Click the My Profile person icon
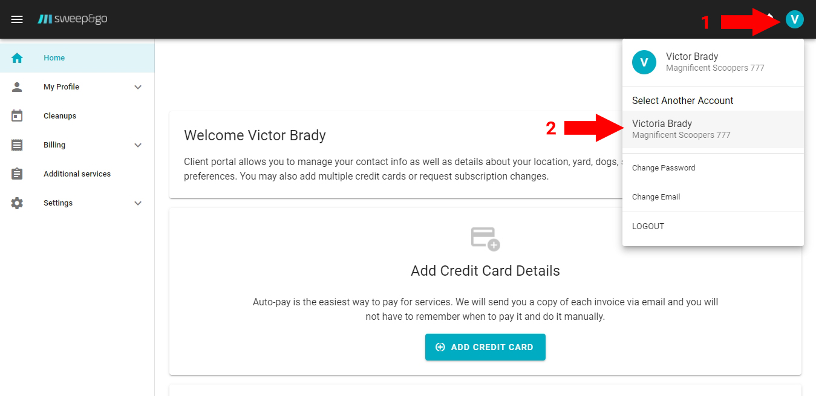The height and width of the screenshot is (396, 816). (x=17, y=87)
